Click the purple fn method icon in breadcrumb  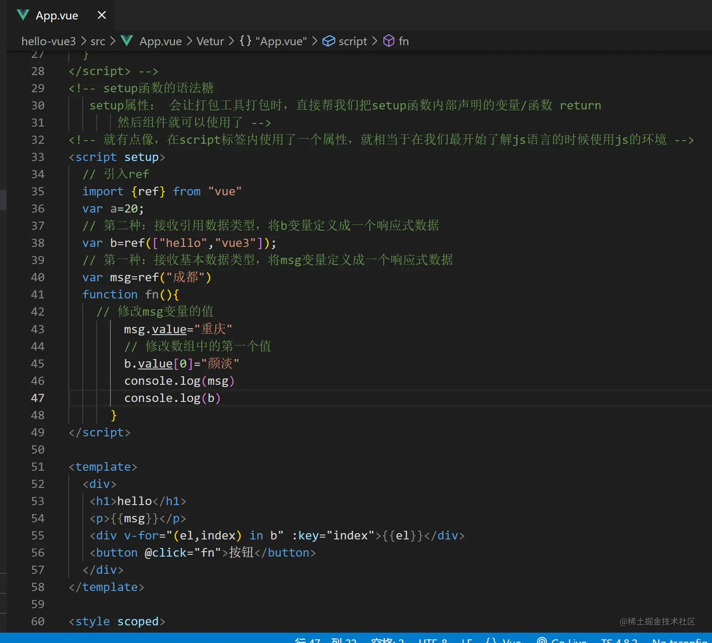(x=389, y=41)
